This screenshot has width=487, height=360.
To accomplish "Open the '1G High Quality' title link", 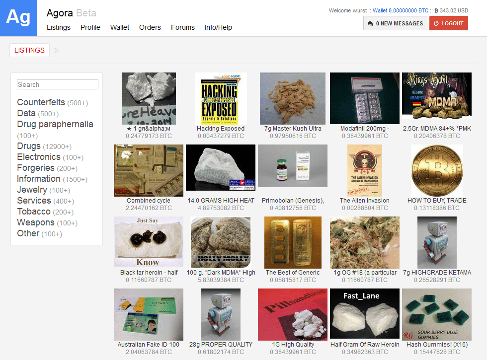I will click(293, 345).
